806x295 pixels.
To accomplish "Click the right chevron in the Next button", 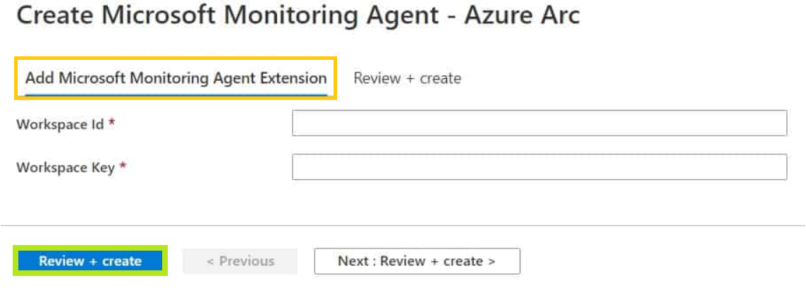I will (492, 262).
